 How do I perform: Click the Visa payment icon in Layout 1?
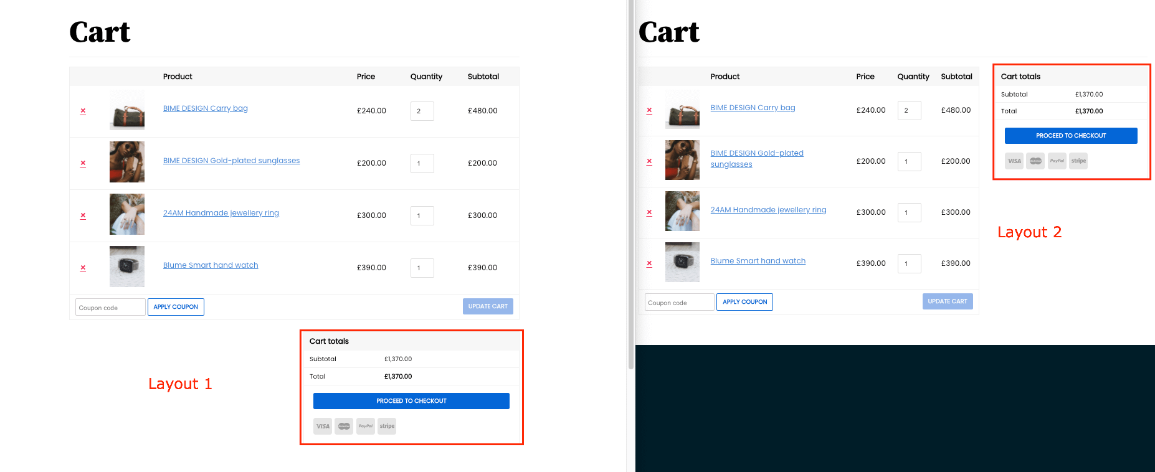click(x=323, y=427)
